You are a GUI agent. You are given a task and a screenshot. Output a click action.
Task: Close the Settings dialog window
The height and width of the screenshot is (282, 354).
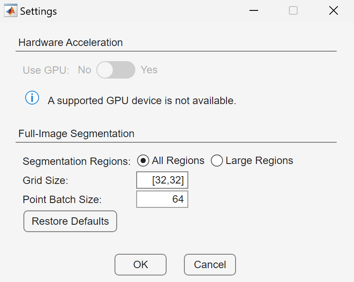(333, 11)
